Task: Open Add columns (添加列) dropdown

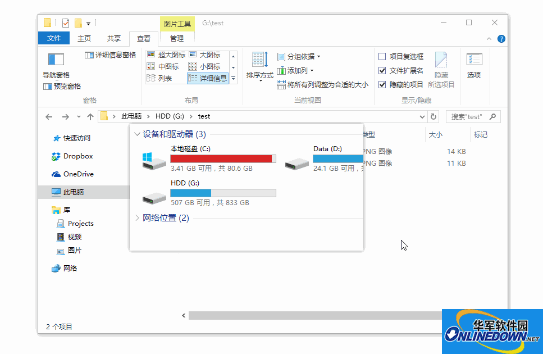Action: pos(295,71)
